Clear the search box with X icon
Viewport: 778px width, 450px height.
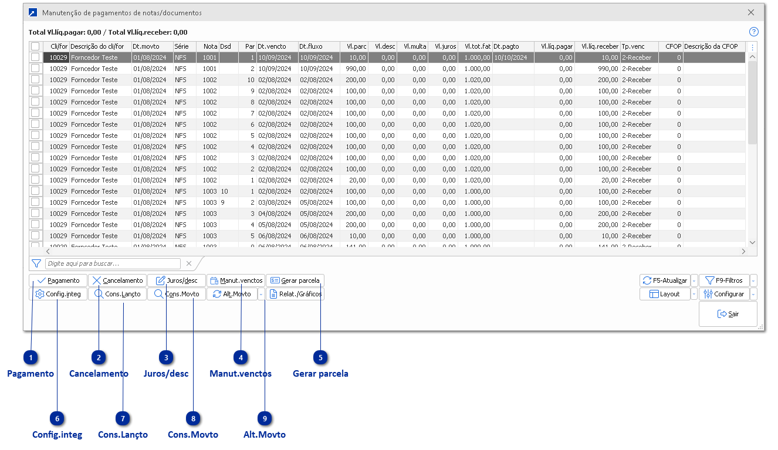click(x=189, y=264)
